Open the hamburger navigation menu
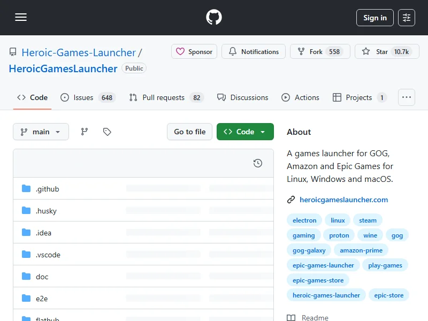428x321 pixels. click(21, 18)
